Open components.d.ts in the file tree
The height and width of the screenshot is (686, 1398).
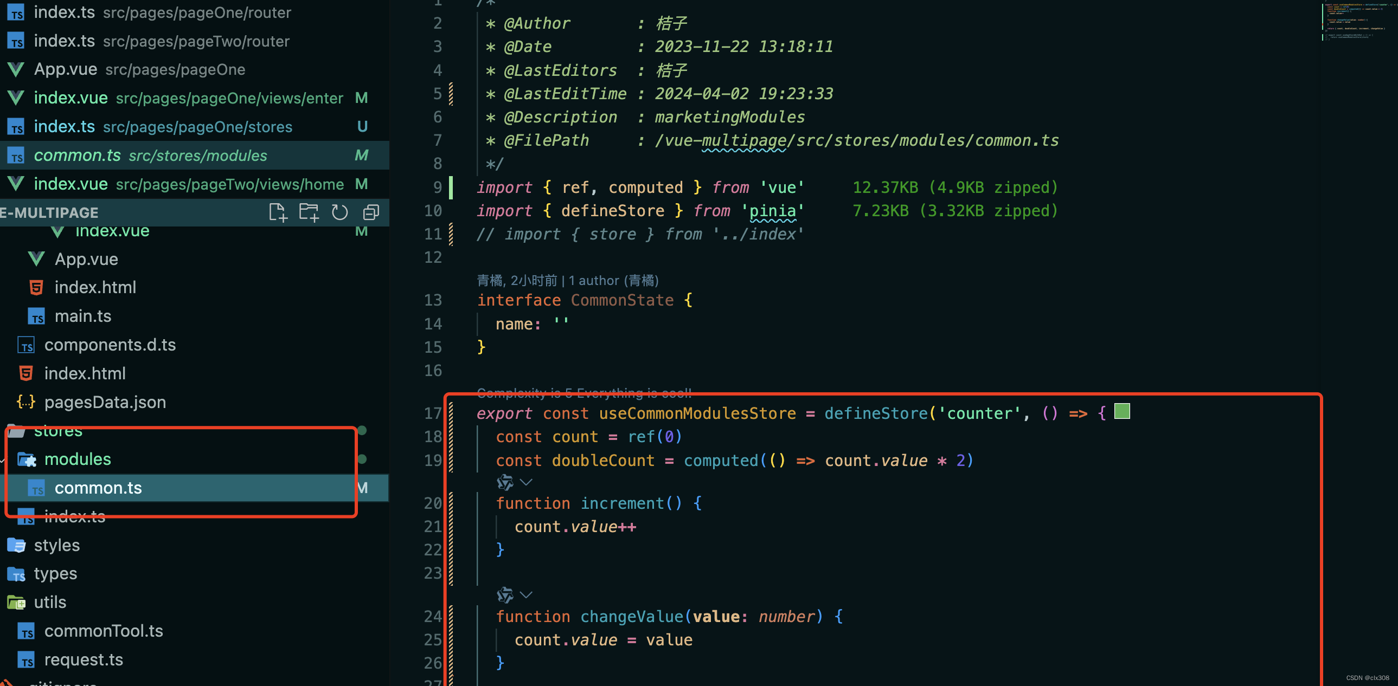tap(194, 345)
